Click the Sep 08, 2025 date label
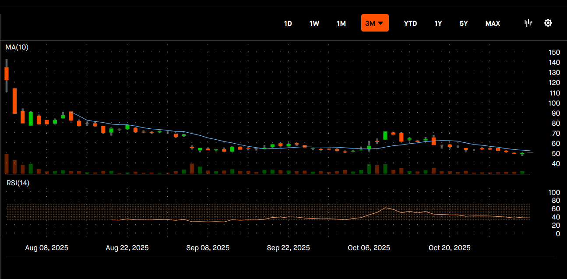Image resolution: width=567 pixels, height=279 pixels. pos(208,248)
